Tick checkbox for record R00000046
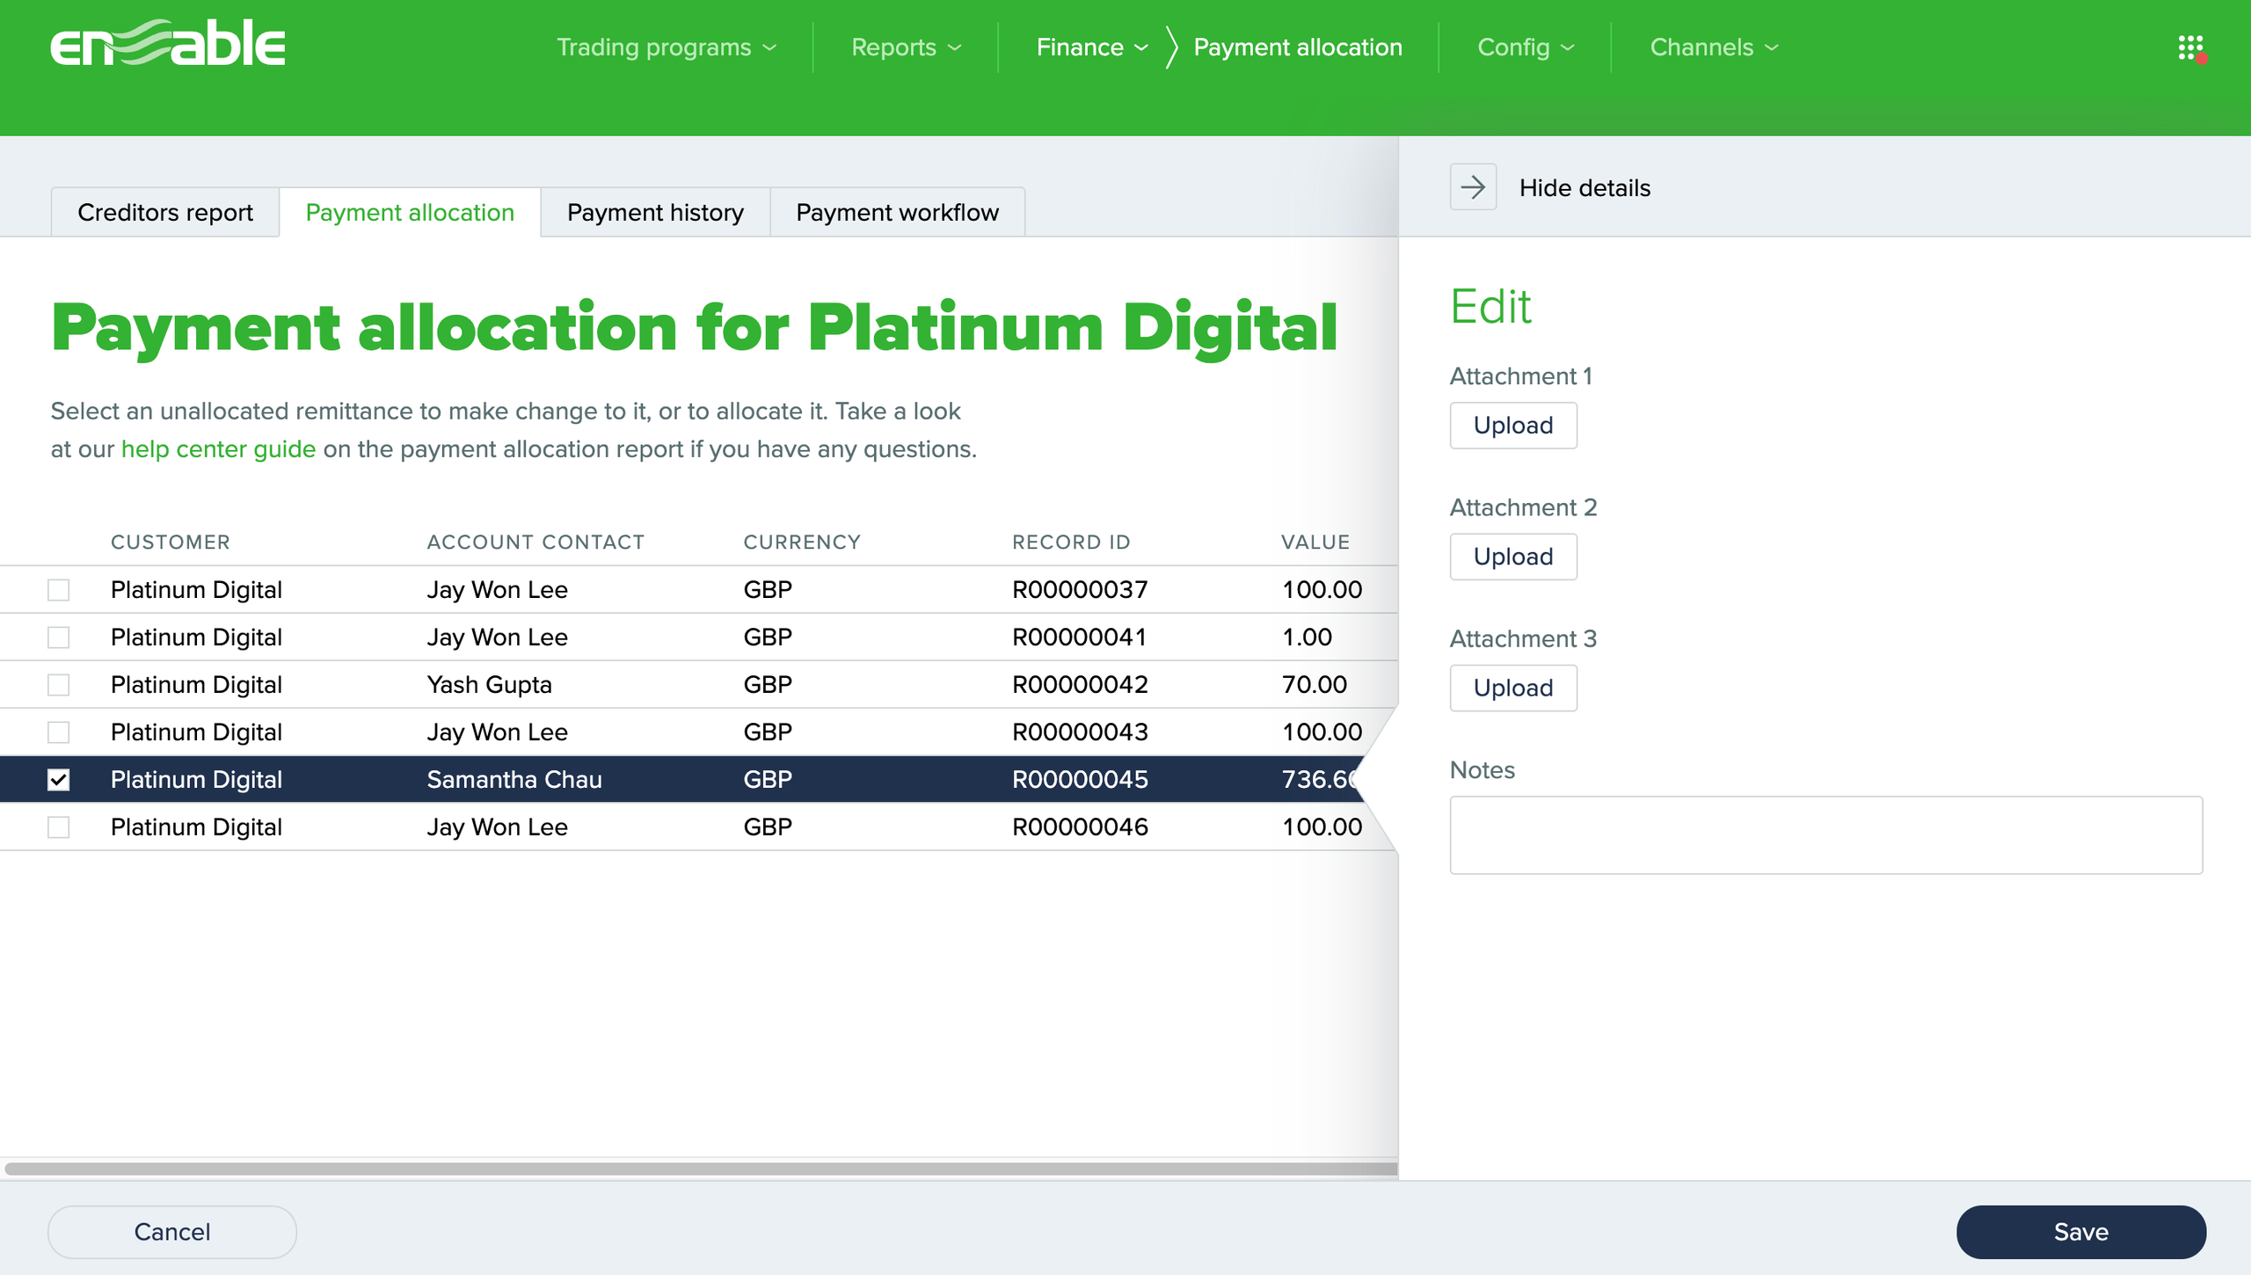 coord(58,827)
